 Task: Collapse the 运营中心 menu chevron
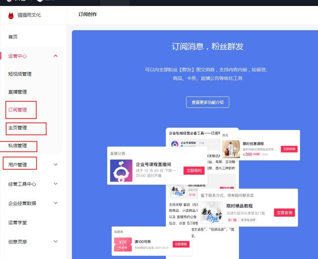point(56,56)
